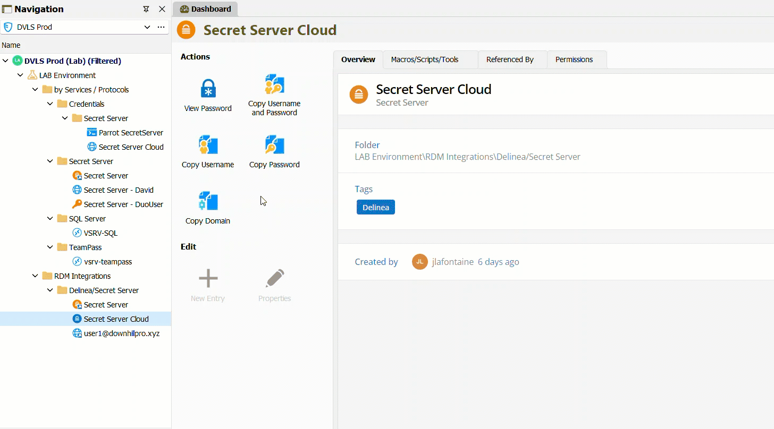The width and height of the screenshot is (774, 429).
Task: Collapse the SQL Server folder
Action: click(50, 219)
